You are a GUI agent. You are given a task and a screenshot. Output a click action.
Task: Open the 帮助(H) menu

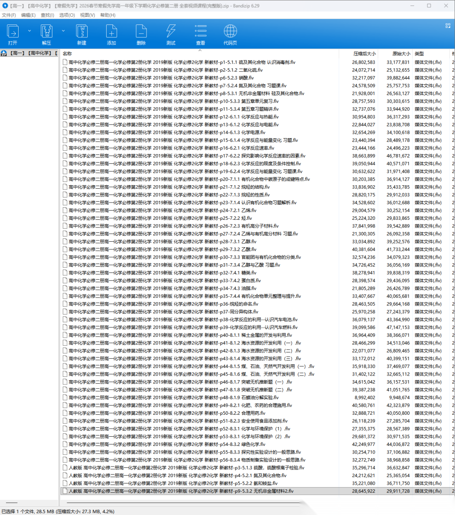108,15
